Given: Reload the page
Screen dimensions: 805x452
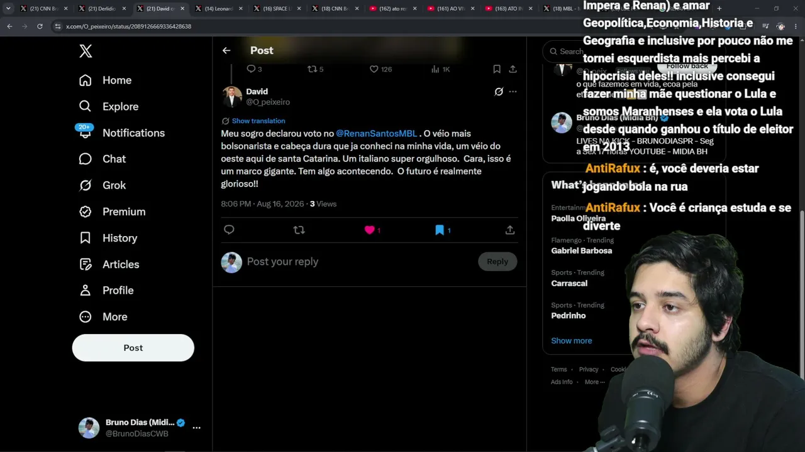Looking at the screenshot, I should coord(40,26).
